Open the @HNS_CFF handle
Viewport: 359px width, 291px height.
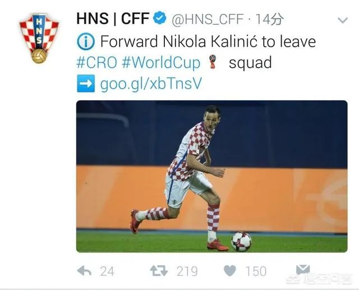coord(208,19)
